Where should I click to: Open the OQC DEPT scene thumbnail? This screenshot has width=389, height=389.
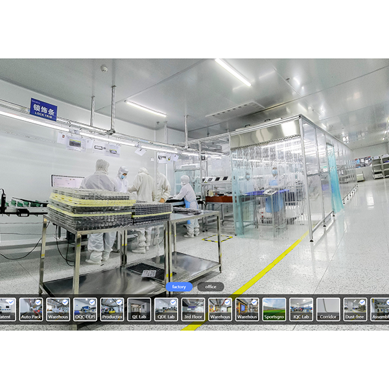[x=85, y=309]
